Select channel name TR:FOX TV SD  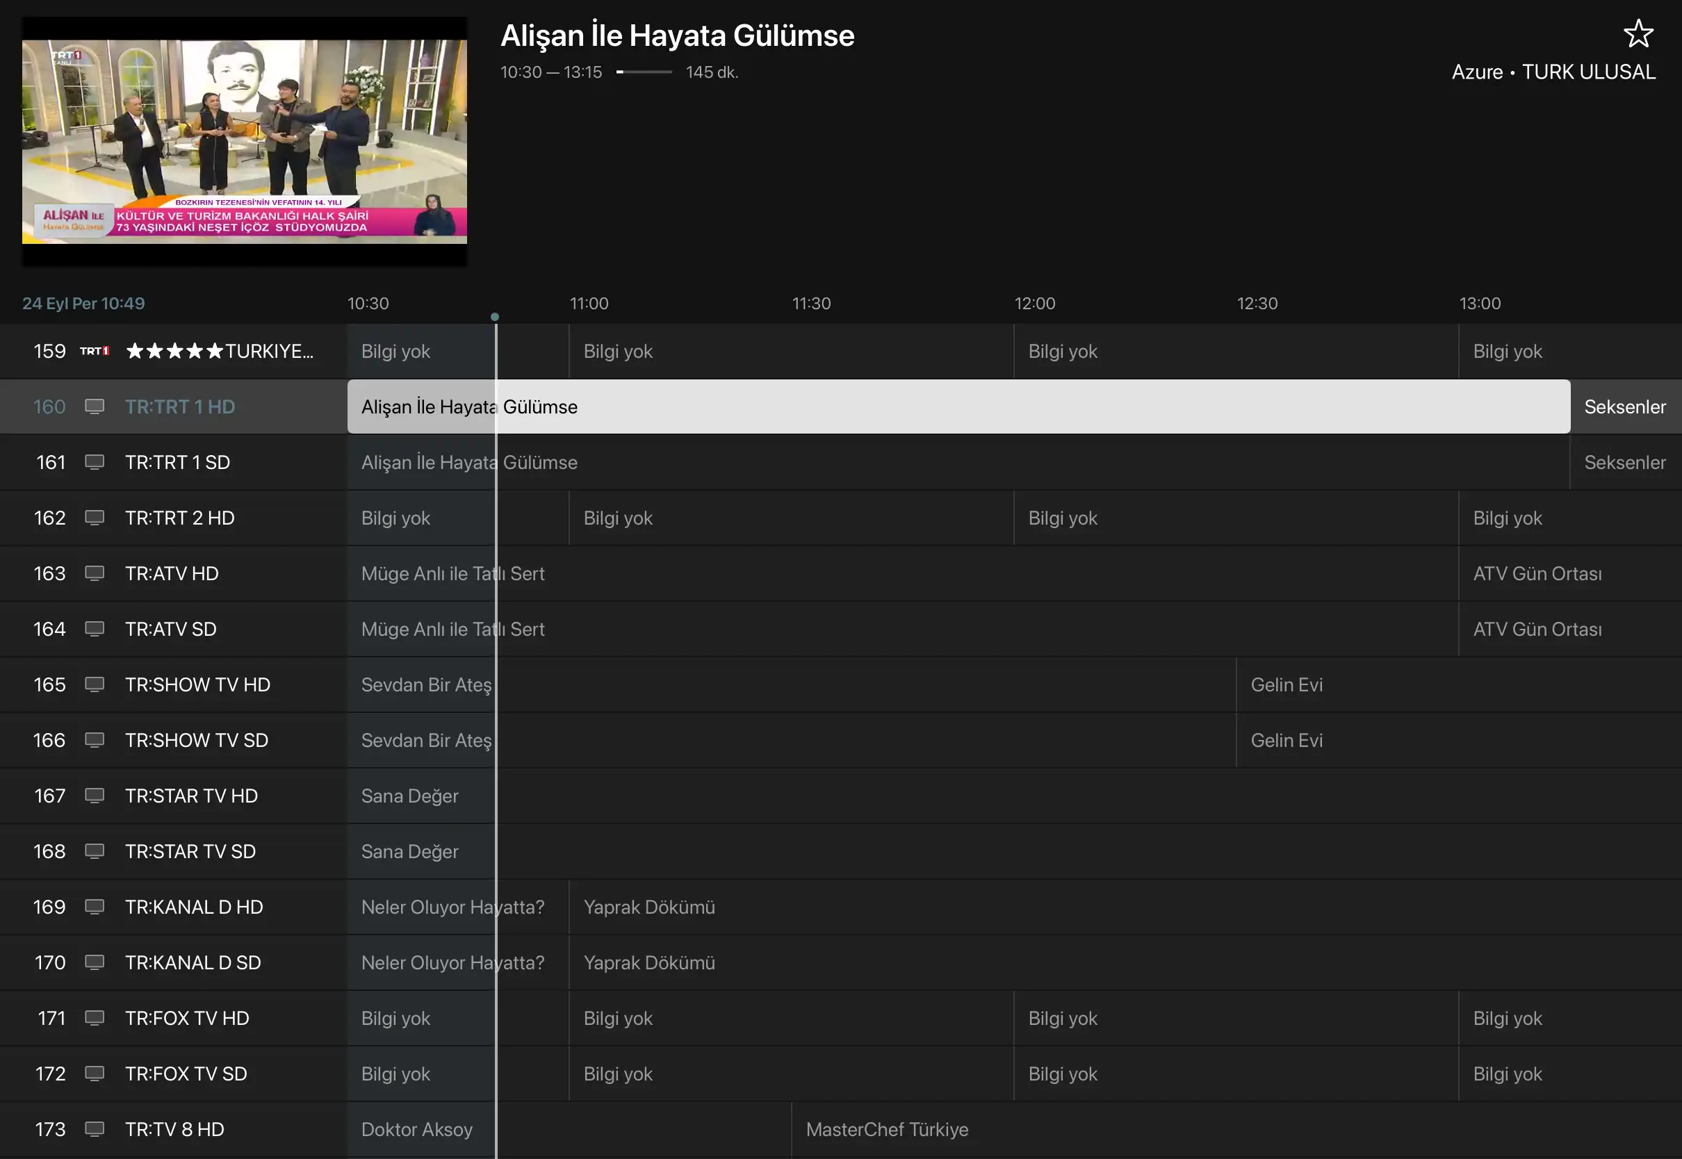tap(186, 1074)
